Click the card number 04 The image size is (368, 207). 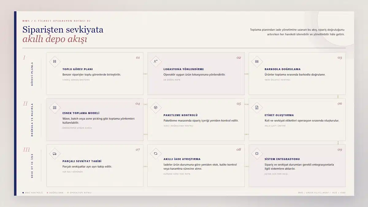click(x=138, y=104)
